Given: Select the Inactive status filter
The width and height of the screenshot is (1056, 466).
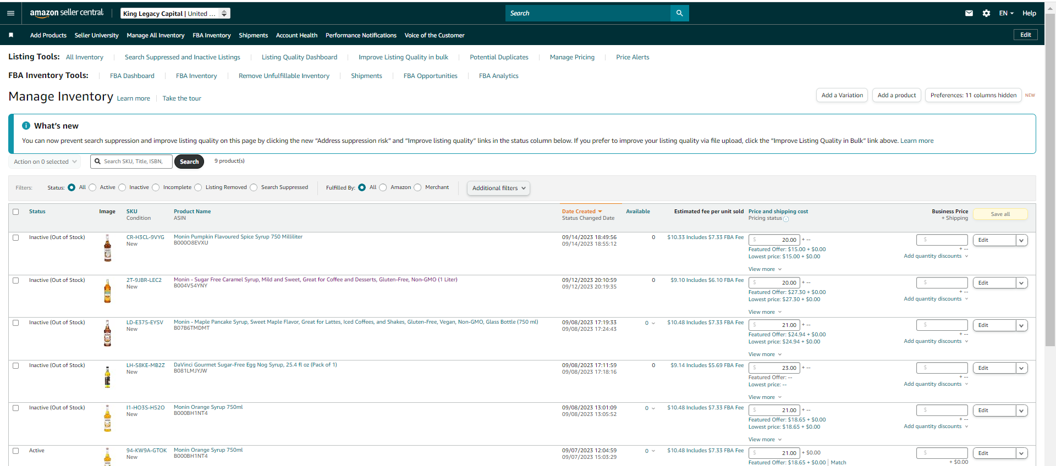Looking at the screenshot, I should coord(122,187).
